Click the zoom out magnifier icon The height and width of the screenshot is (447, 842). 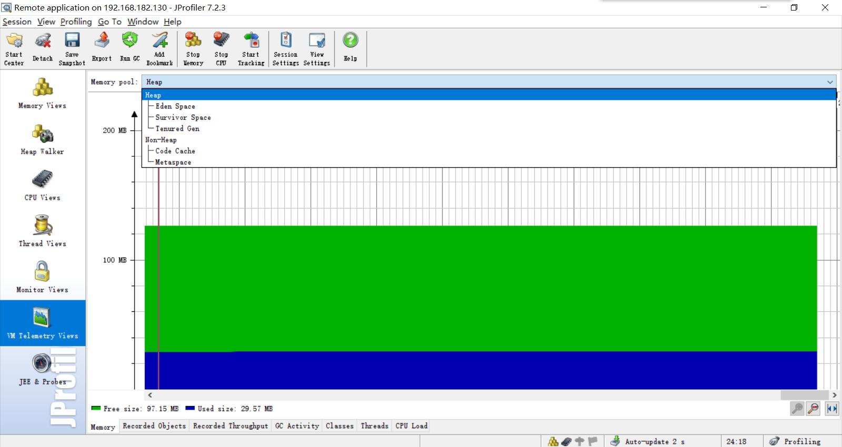[x=814, y=409]
